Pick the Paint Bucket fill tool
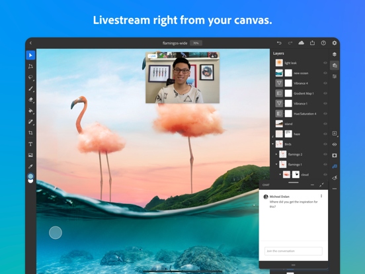This screenshot has height=274, width=365. click(x=30, y=111)
